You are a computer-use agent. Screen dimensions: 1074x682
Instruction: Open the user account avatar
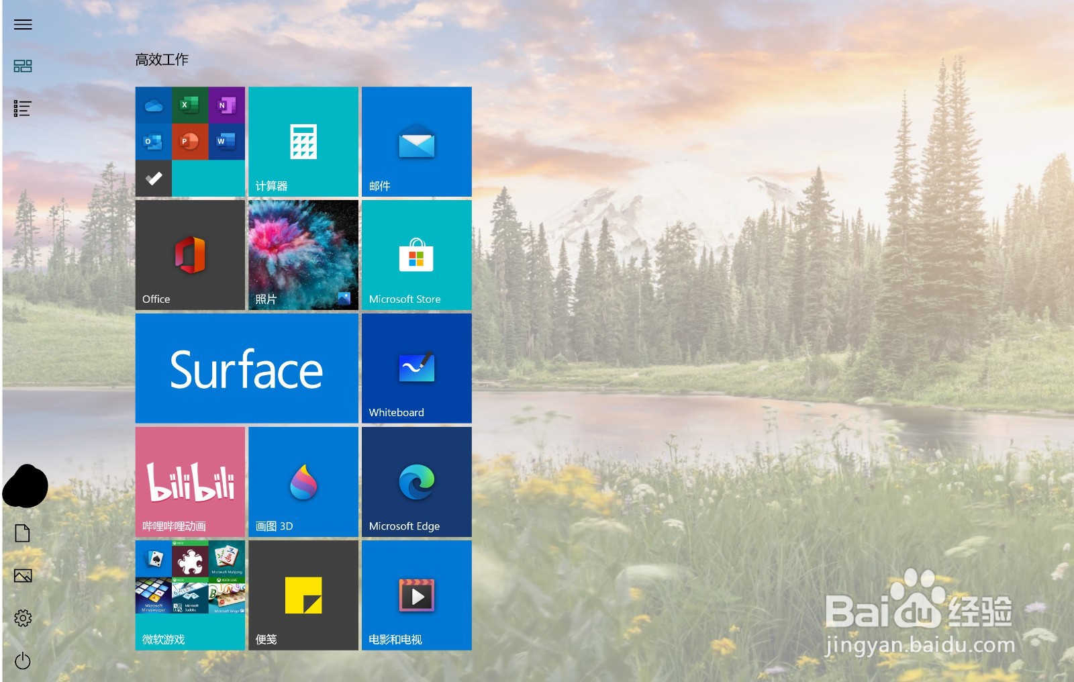[26, 485]
